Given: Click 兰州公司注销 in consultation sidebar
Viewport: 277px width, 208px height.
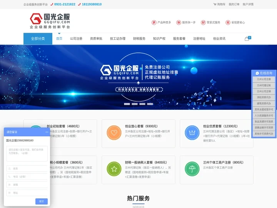Looking at the screenshot, I should pos(264,91).
